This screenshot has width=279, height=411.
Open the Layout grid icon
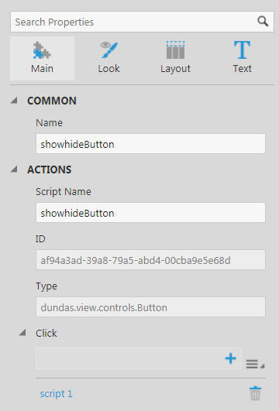[175, 50]
